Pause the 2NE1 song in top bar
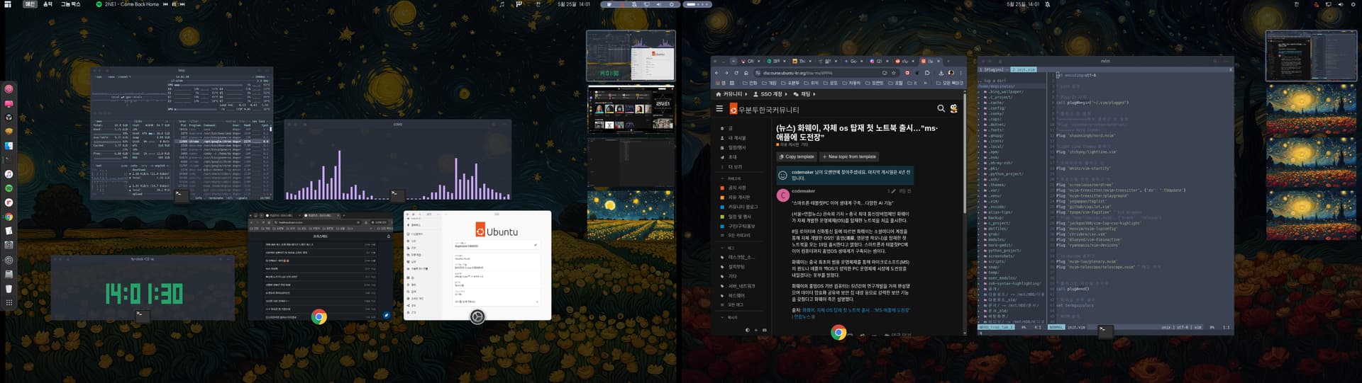The image size is (1362, 383). point(174,4)
